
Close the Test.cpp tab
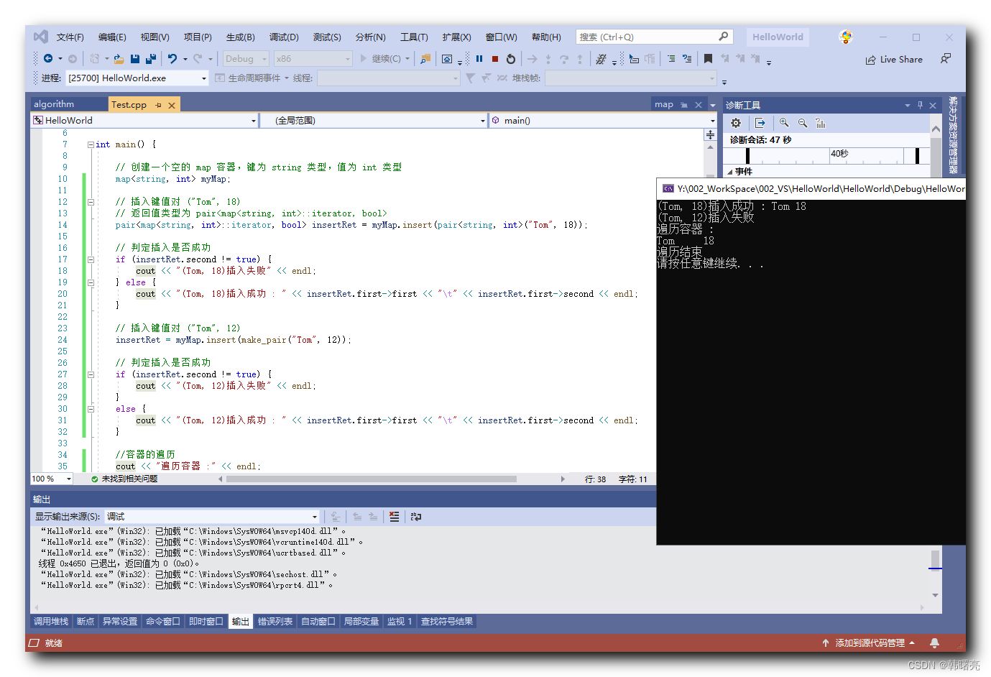[172, 105]
